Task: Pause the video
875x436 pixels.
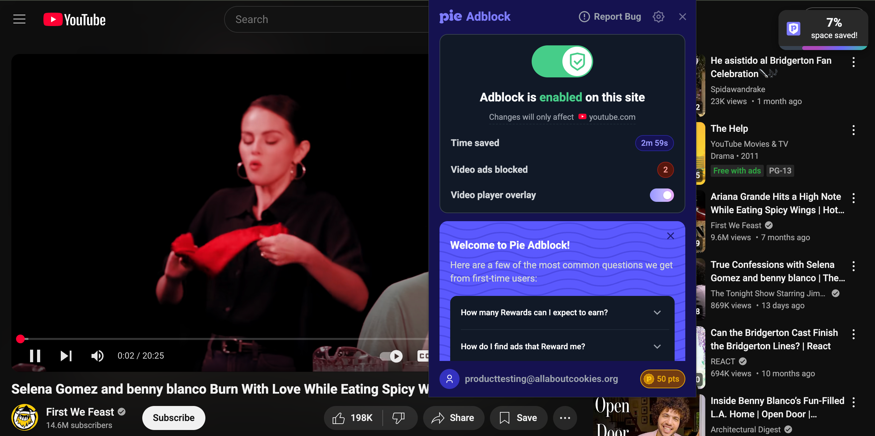Action: (x=35, y=356)
